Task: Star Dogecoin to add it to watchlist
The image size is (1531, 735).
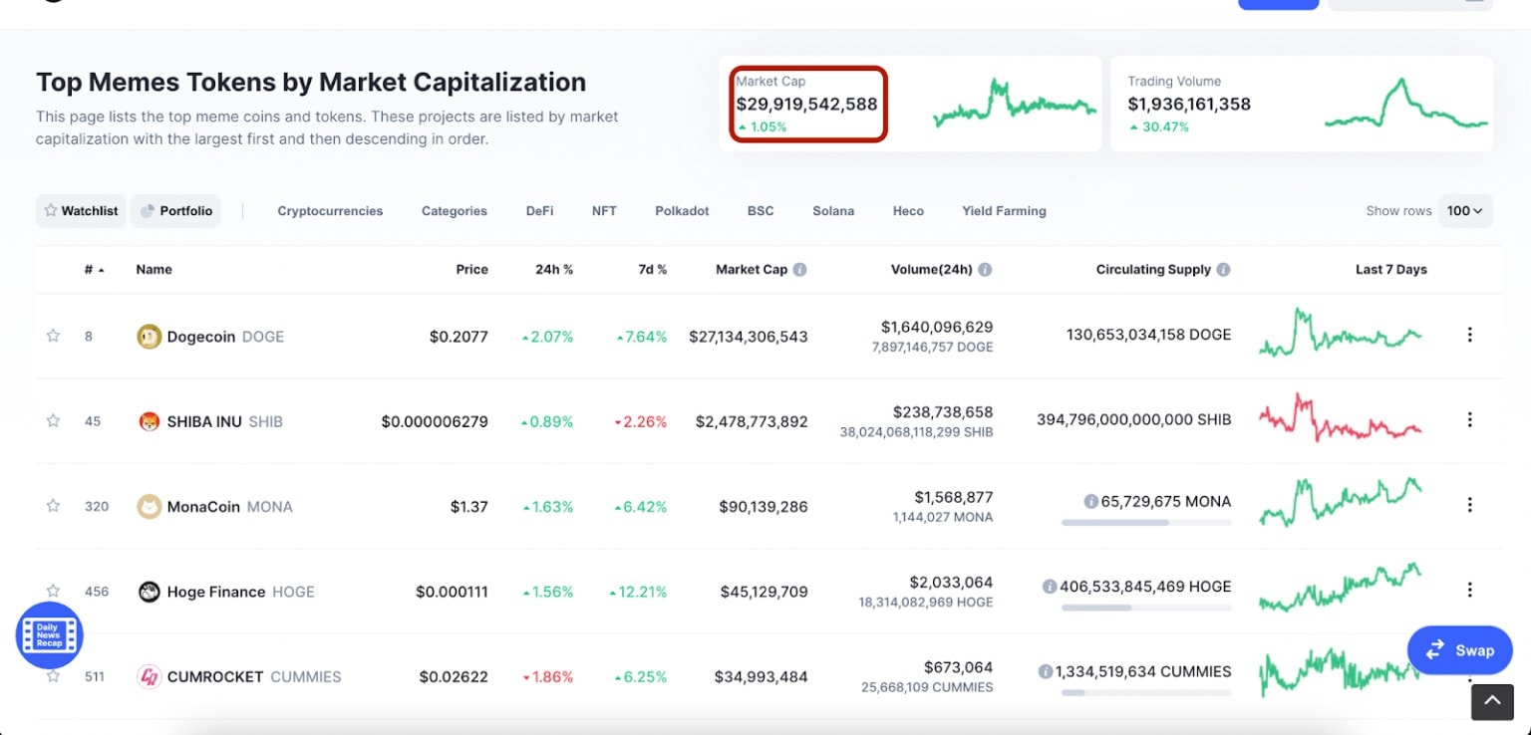Action: click(53, 337)
